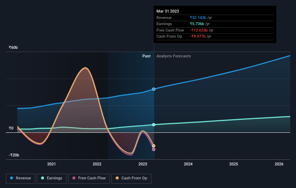
Task: Click the blue Revenue legend dot
Action: click(x=12, y=178)
